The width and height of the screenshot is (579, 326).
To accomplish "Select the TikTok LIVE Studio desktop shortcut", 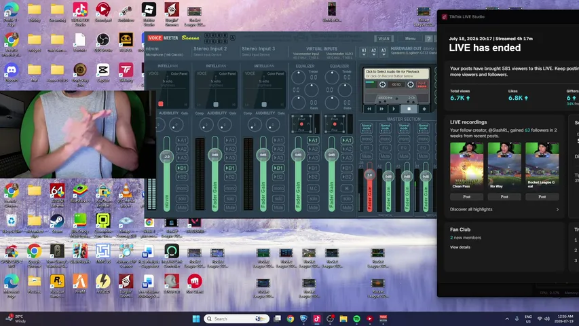I will click(80, 14).
